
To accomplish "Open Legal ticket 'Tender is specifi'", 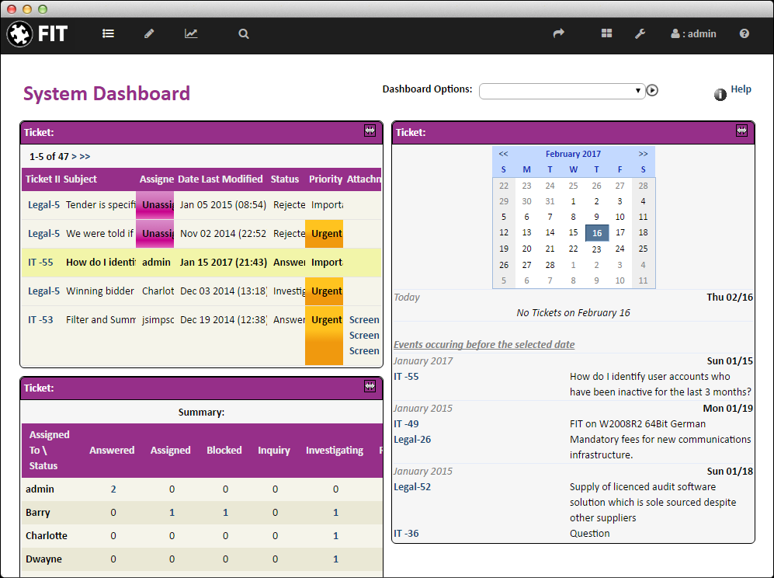I will point(44,204).
